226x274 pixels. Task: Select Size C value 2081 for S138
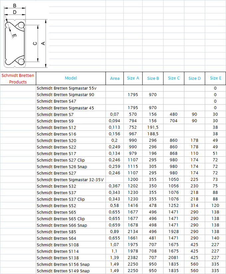click(173, 258)
